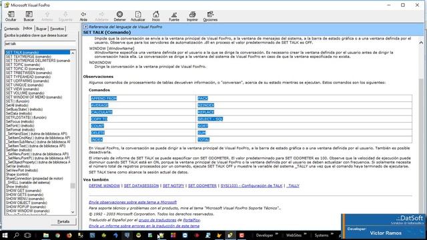Image resolution: width=427 pixels, height=240 pixels.
Task: Open the taskbar search icon
Action: (16, 235)
